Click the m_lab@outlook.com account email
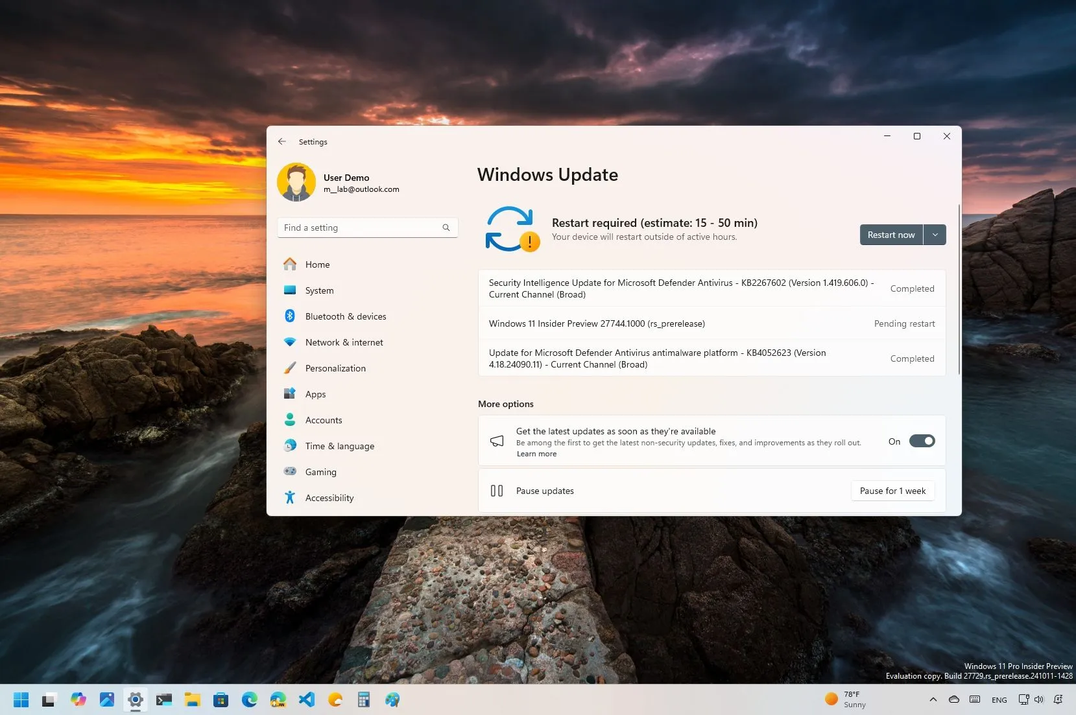 point(361,189)
